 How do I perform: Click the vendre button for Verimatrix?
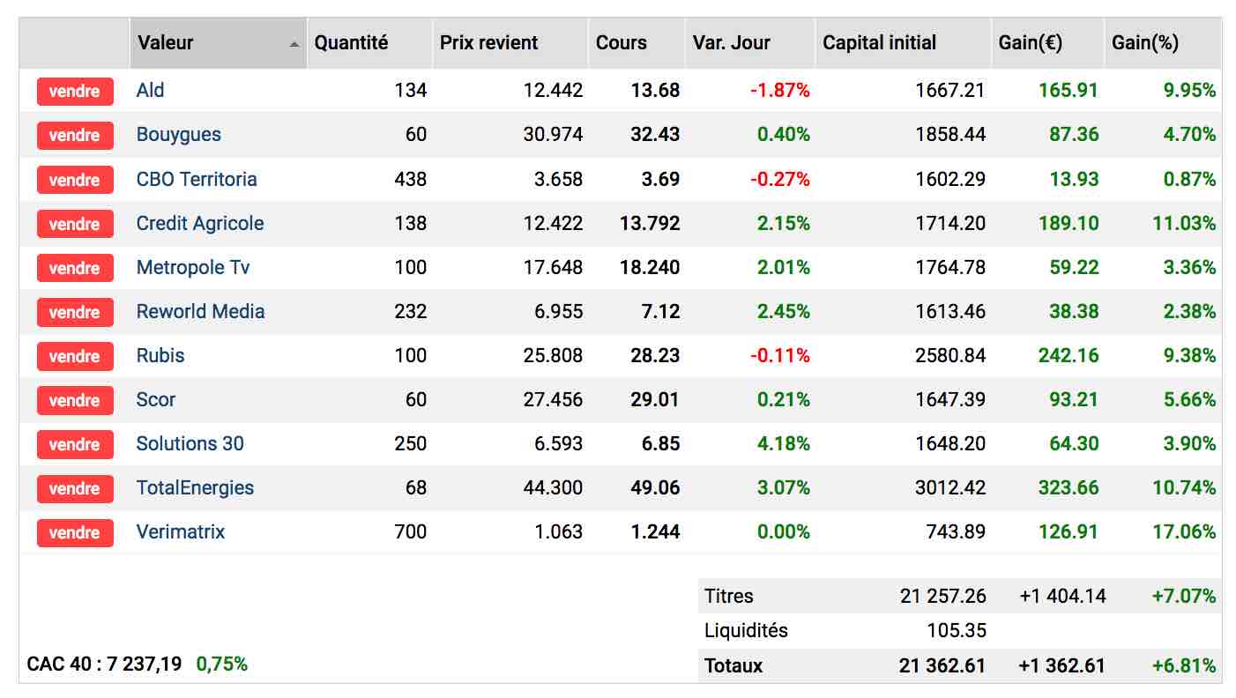click(x=75, y=531)
